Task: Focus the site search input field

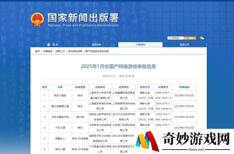Action: [175, 38]
